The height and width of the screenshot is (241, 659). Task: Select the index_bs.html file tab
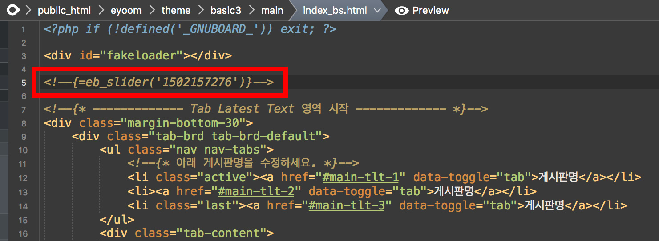click(x=335, y=10)
